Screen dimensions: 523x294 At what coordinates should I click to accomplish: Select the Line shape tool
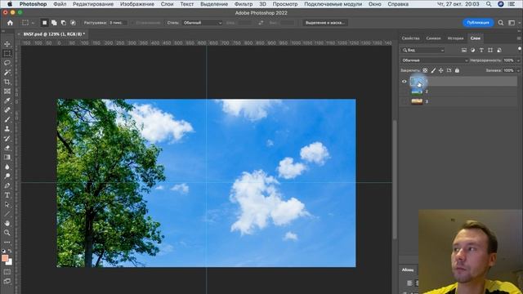click(x=7, y=214)
